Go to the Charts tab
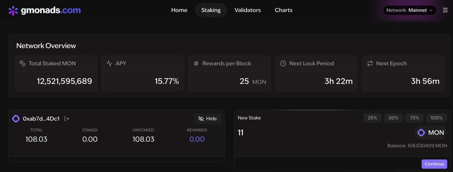The height and width of the screenshot is (172, 453). [283, 10]
